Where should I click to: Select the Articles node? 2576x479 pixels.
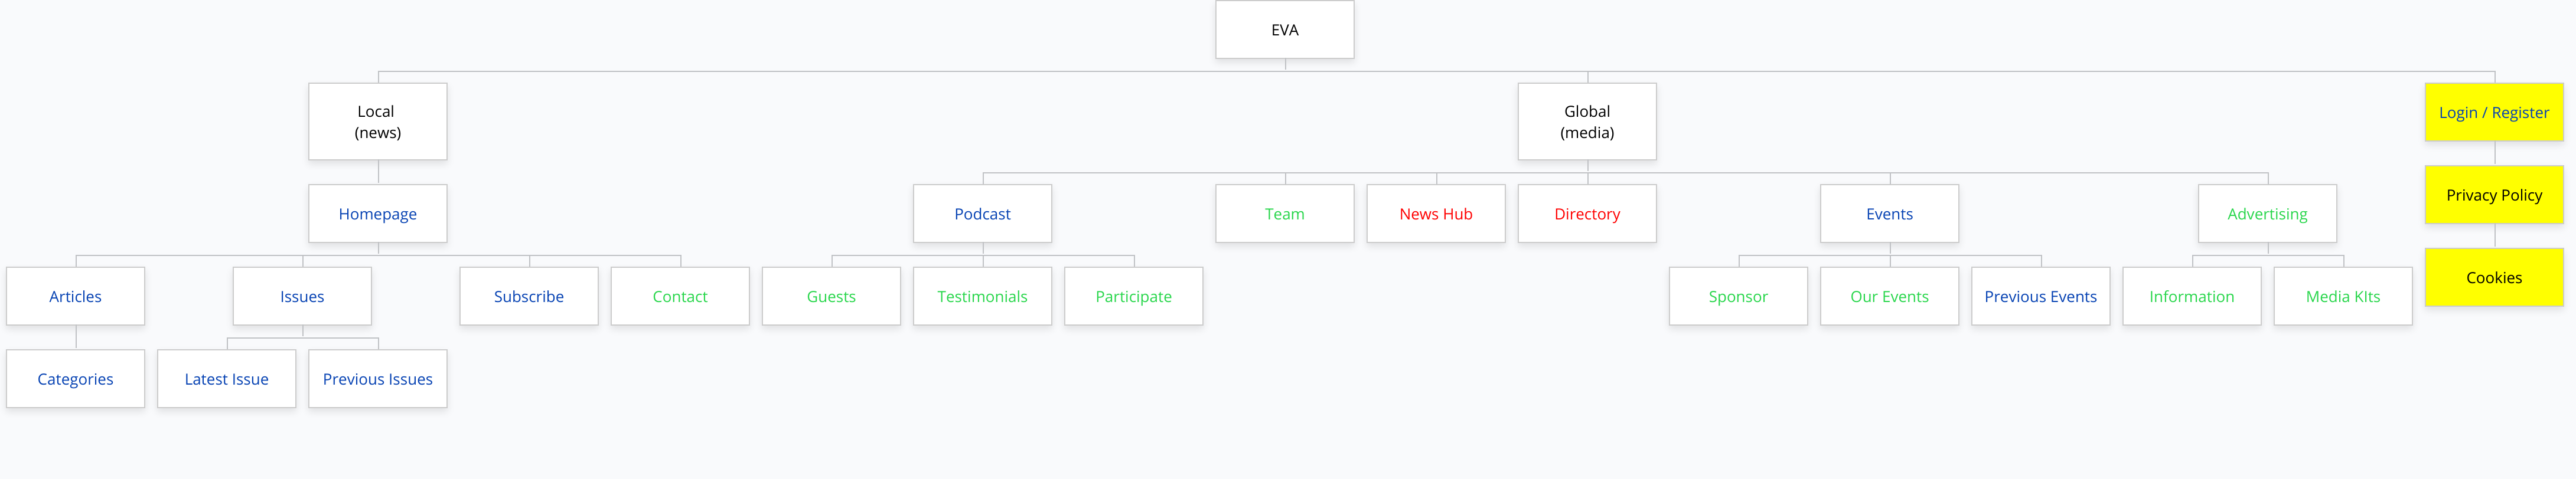tap(75, 296)
